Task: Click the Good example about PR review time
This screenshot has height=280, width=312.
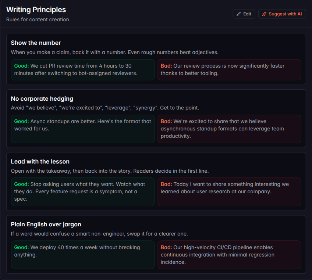Action: click(x=83, y=69)
